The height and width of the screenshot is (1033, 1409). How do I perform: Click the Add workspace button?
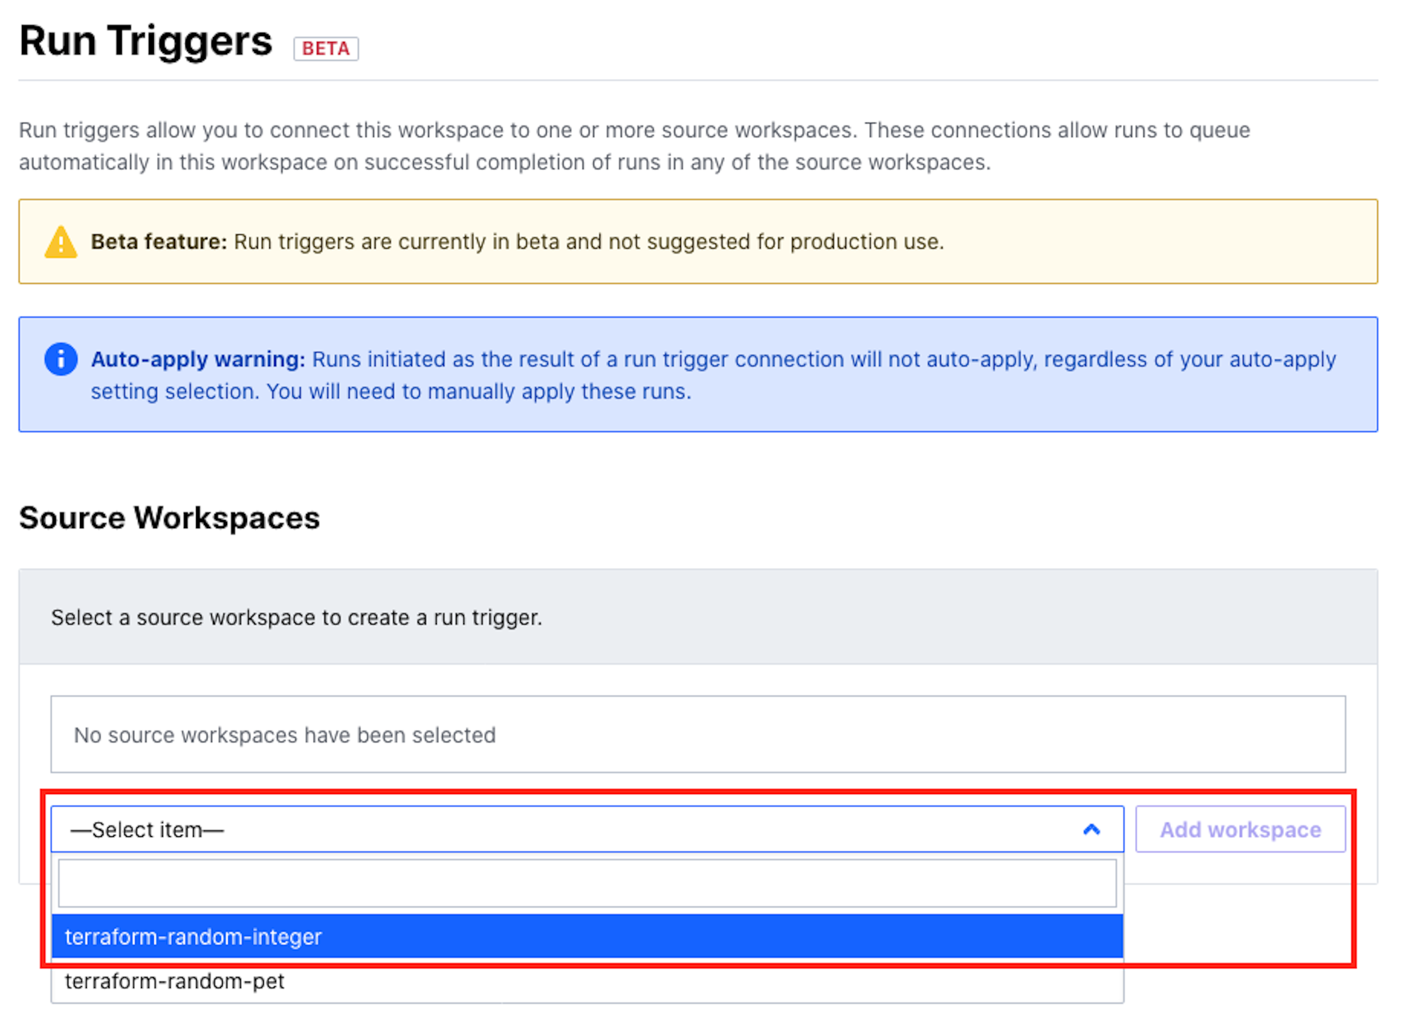click(1240, 829)
